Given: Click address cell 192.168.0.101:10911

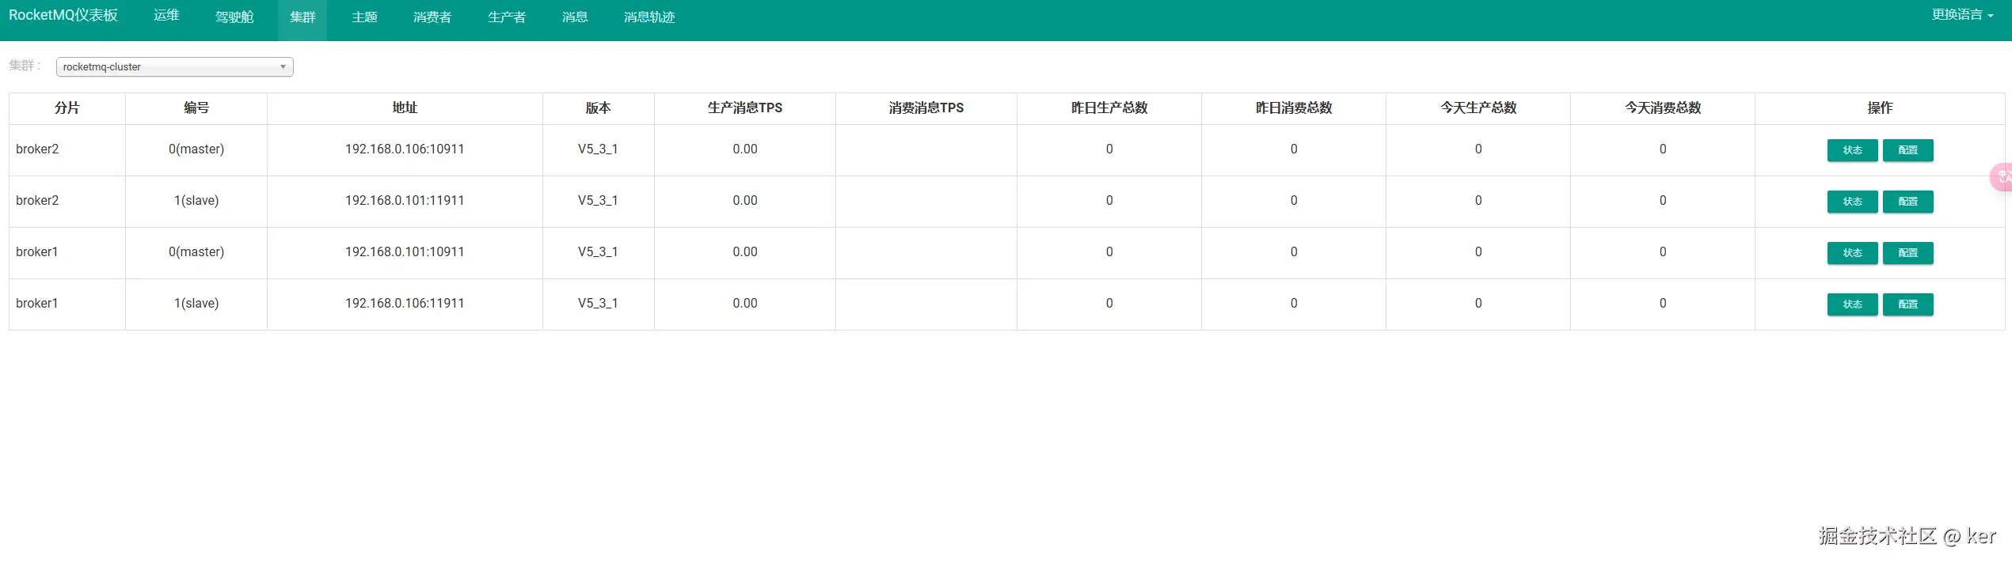Looking at the screenshot, I should [405, 252].
